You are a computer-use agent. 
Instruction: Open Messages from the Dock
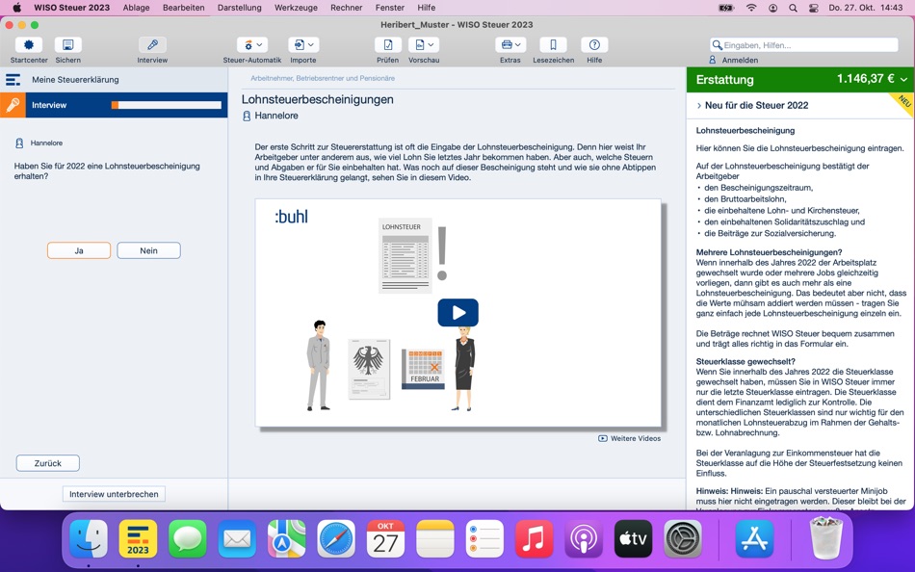[x=187, y=538]
